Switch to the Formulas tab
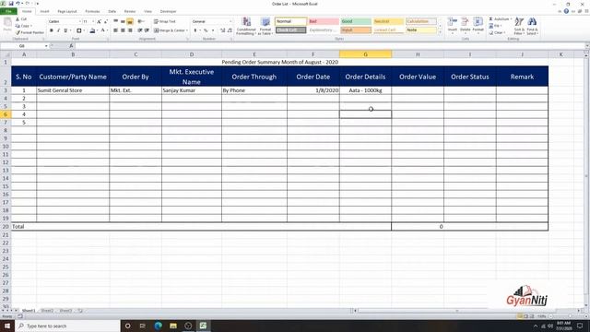The height and width of the screenshot is (332, 590). click(x=92, y=11)
